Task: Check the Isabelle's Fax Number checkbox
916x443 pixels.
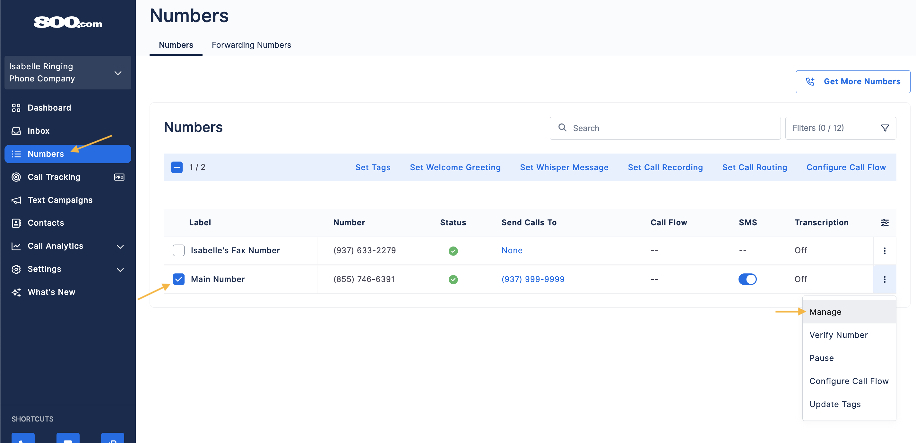Action: [x=178, y=250]
